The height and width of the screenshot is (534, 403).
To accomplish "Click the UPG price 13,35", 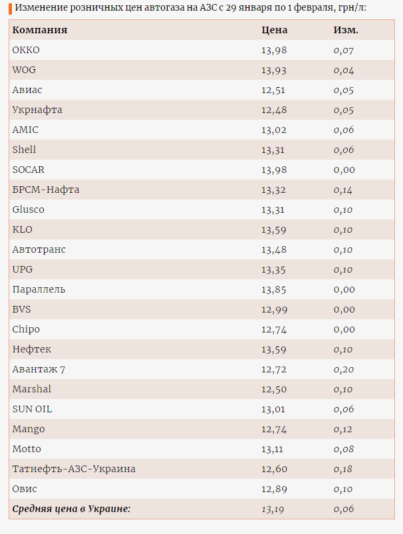I will 273,269.
